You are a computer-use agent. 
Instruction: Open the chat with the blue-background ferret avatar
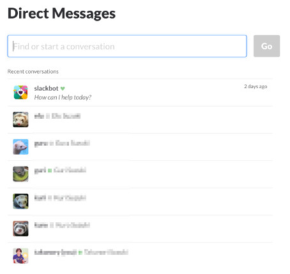pyautogui.click(x=20, y=147)
